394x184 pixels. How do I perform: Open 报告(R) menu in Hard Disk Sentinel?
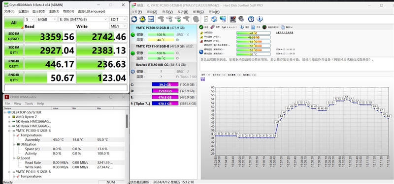(x=183, y=12)
